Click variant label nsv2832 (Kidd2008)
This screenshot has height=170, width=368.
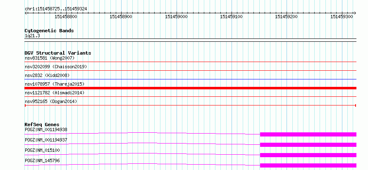[x=47, y=75]
